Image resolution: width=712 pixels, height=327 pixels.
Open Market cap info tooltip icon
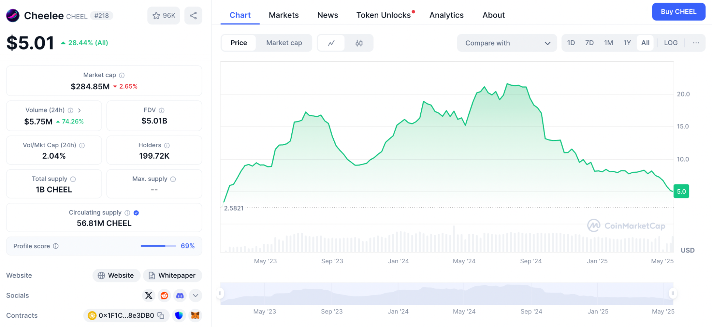pyautogui.click(x=122, y=75)
